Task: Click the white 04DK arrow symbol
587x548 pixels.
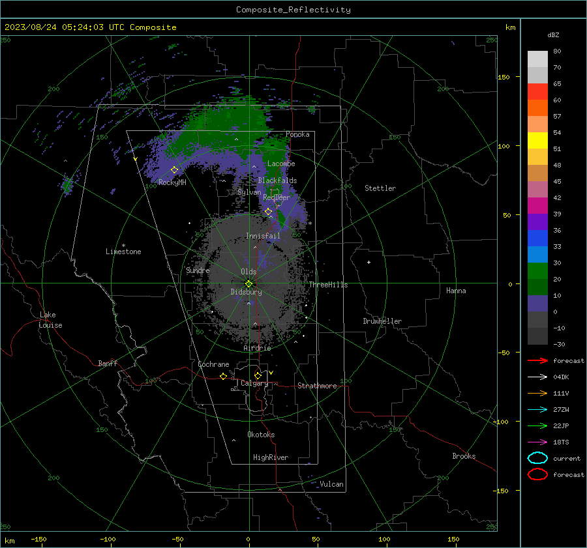Action: [x=537, y=377]
